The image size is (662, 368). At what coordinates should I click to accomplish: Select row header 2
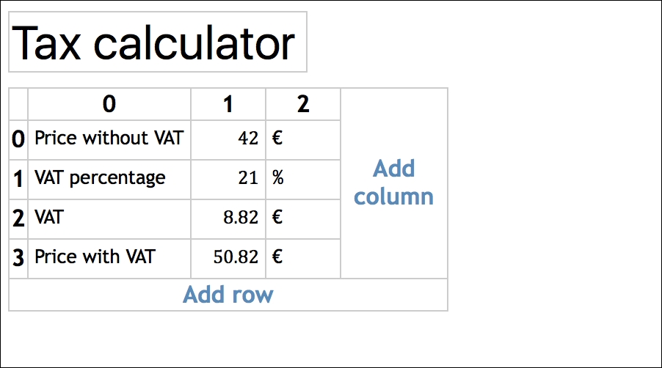coord(18,218)
